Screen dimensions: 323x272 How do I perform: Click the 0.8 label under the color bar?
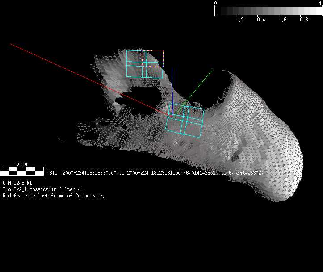tap(304, 20)
